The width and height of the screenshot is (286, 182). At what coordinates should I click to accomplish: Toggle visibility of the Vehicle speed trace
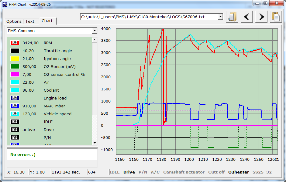tap(15, 114)
